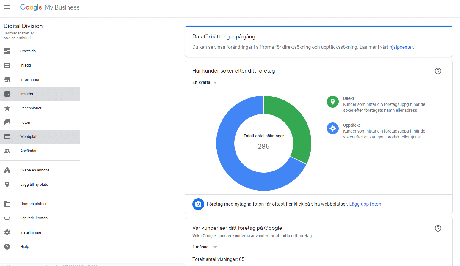Click the Google Ads icon for Skapa en annons
The image size is (460, 266).
7,170
